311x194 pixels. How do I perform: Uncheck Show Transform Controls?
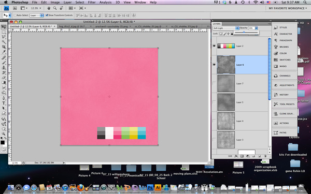[x=47, y=15]
